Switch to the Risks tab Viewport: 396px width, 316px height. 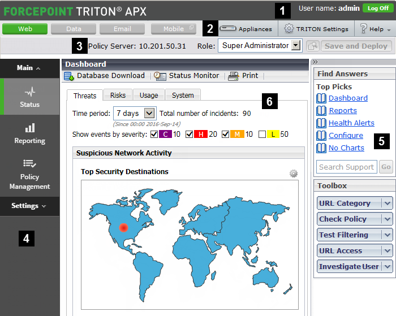pos(118,95)
